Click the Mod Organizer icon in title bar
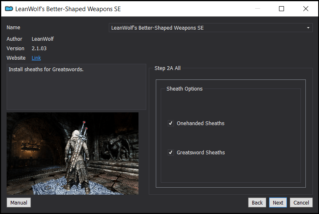319x214 pixels. click(x=9, y=9)
